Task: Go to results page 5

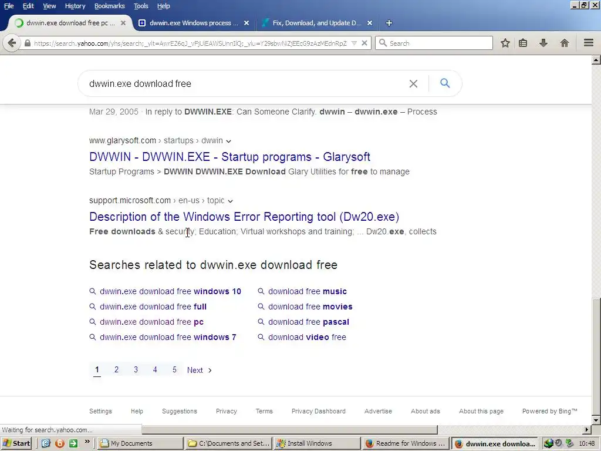Action: coord(174,370)
